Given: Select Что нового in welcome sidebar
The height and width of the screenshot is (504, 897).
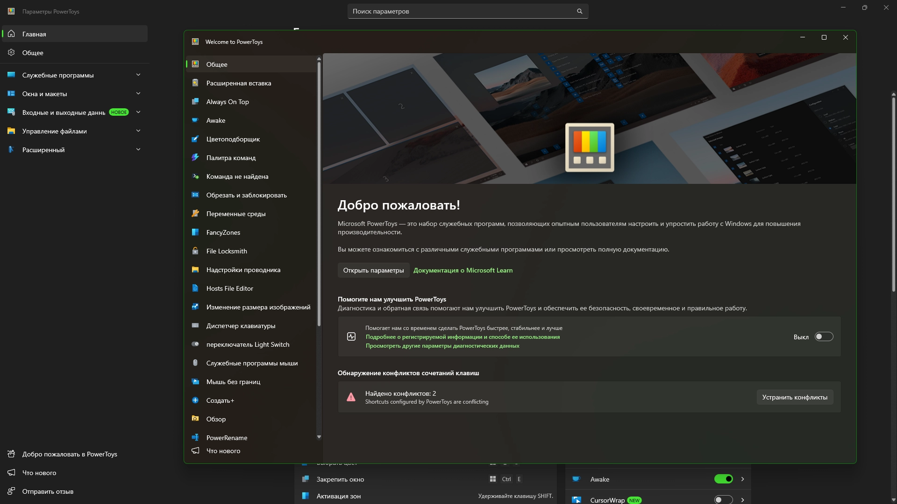Looking at the screenshot, I should point(223,451).
